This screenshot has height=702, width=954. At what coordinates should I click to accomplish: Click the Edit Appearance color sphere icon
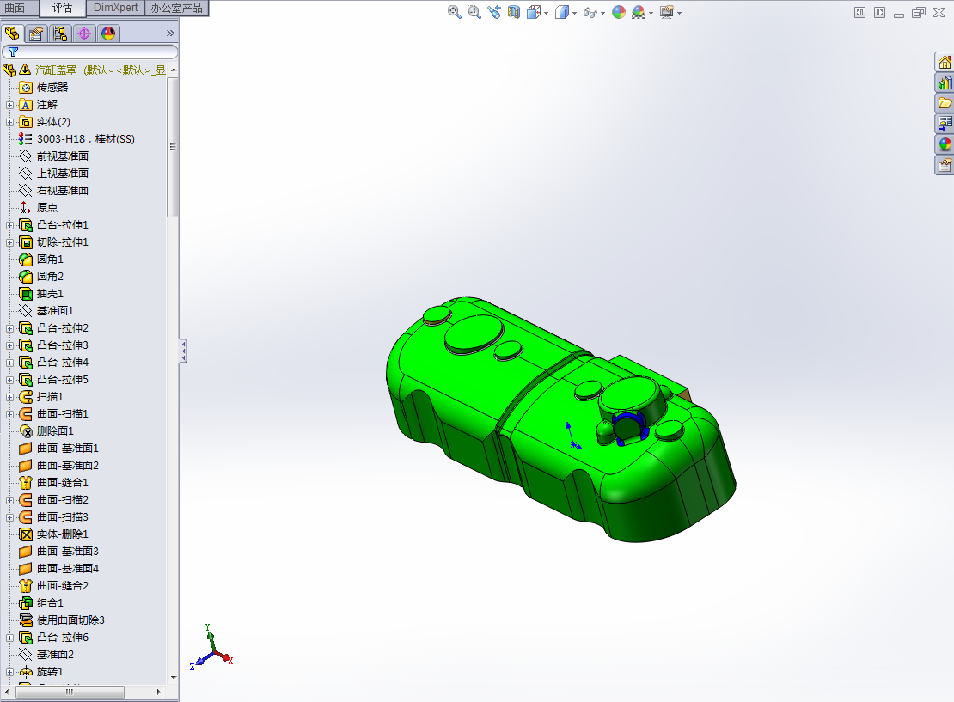(619, 12)
